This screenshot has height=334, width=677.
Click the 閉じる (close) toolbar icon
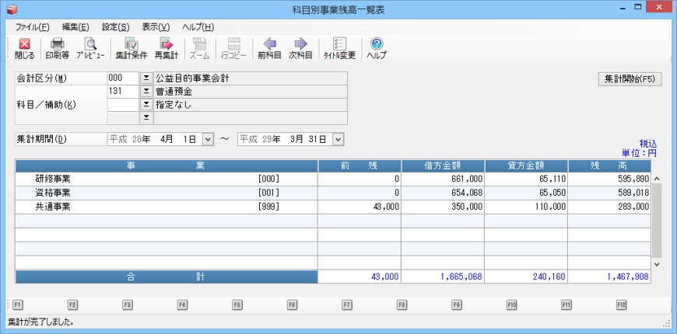tap(24, 48)
